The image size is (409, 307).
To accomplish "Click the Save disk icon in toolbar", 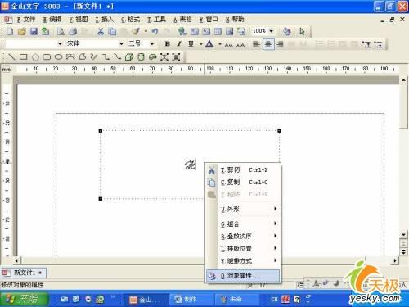I will 34,31.
